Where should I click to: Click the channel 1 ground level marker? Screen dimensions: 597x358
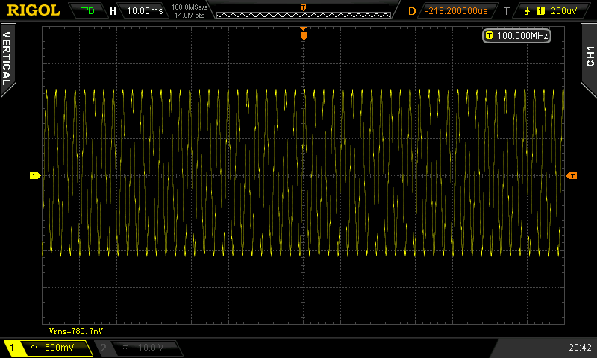click(34, 175)
